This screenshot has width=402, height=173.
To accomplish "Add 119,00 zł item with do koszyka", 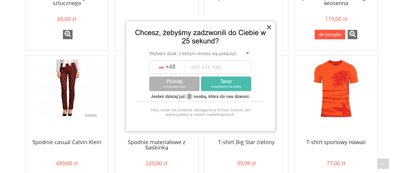I will coord(330,35).
